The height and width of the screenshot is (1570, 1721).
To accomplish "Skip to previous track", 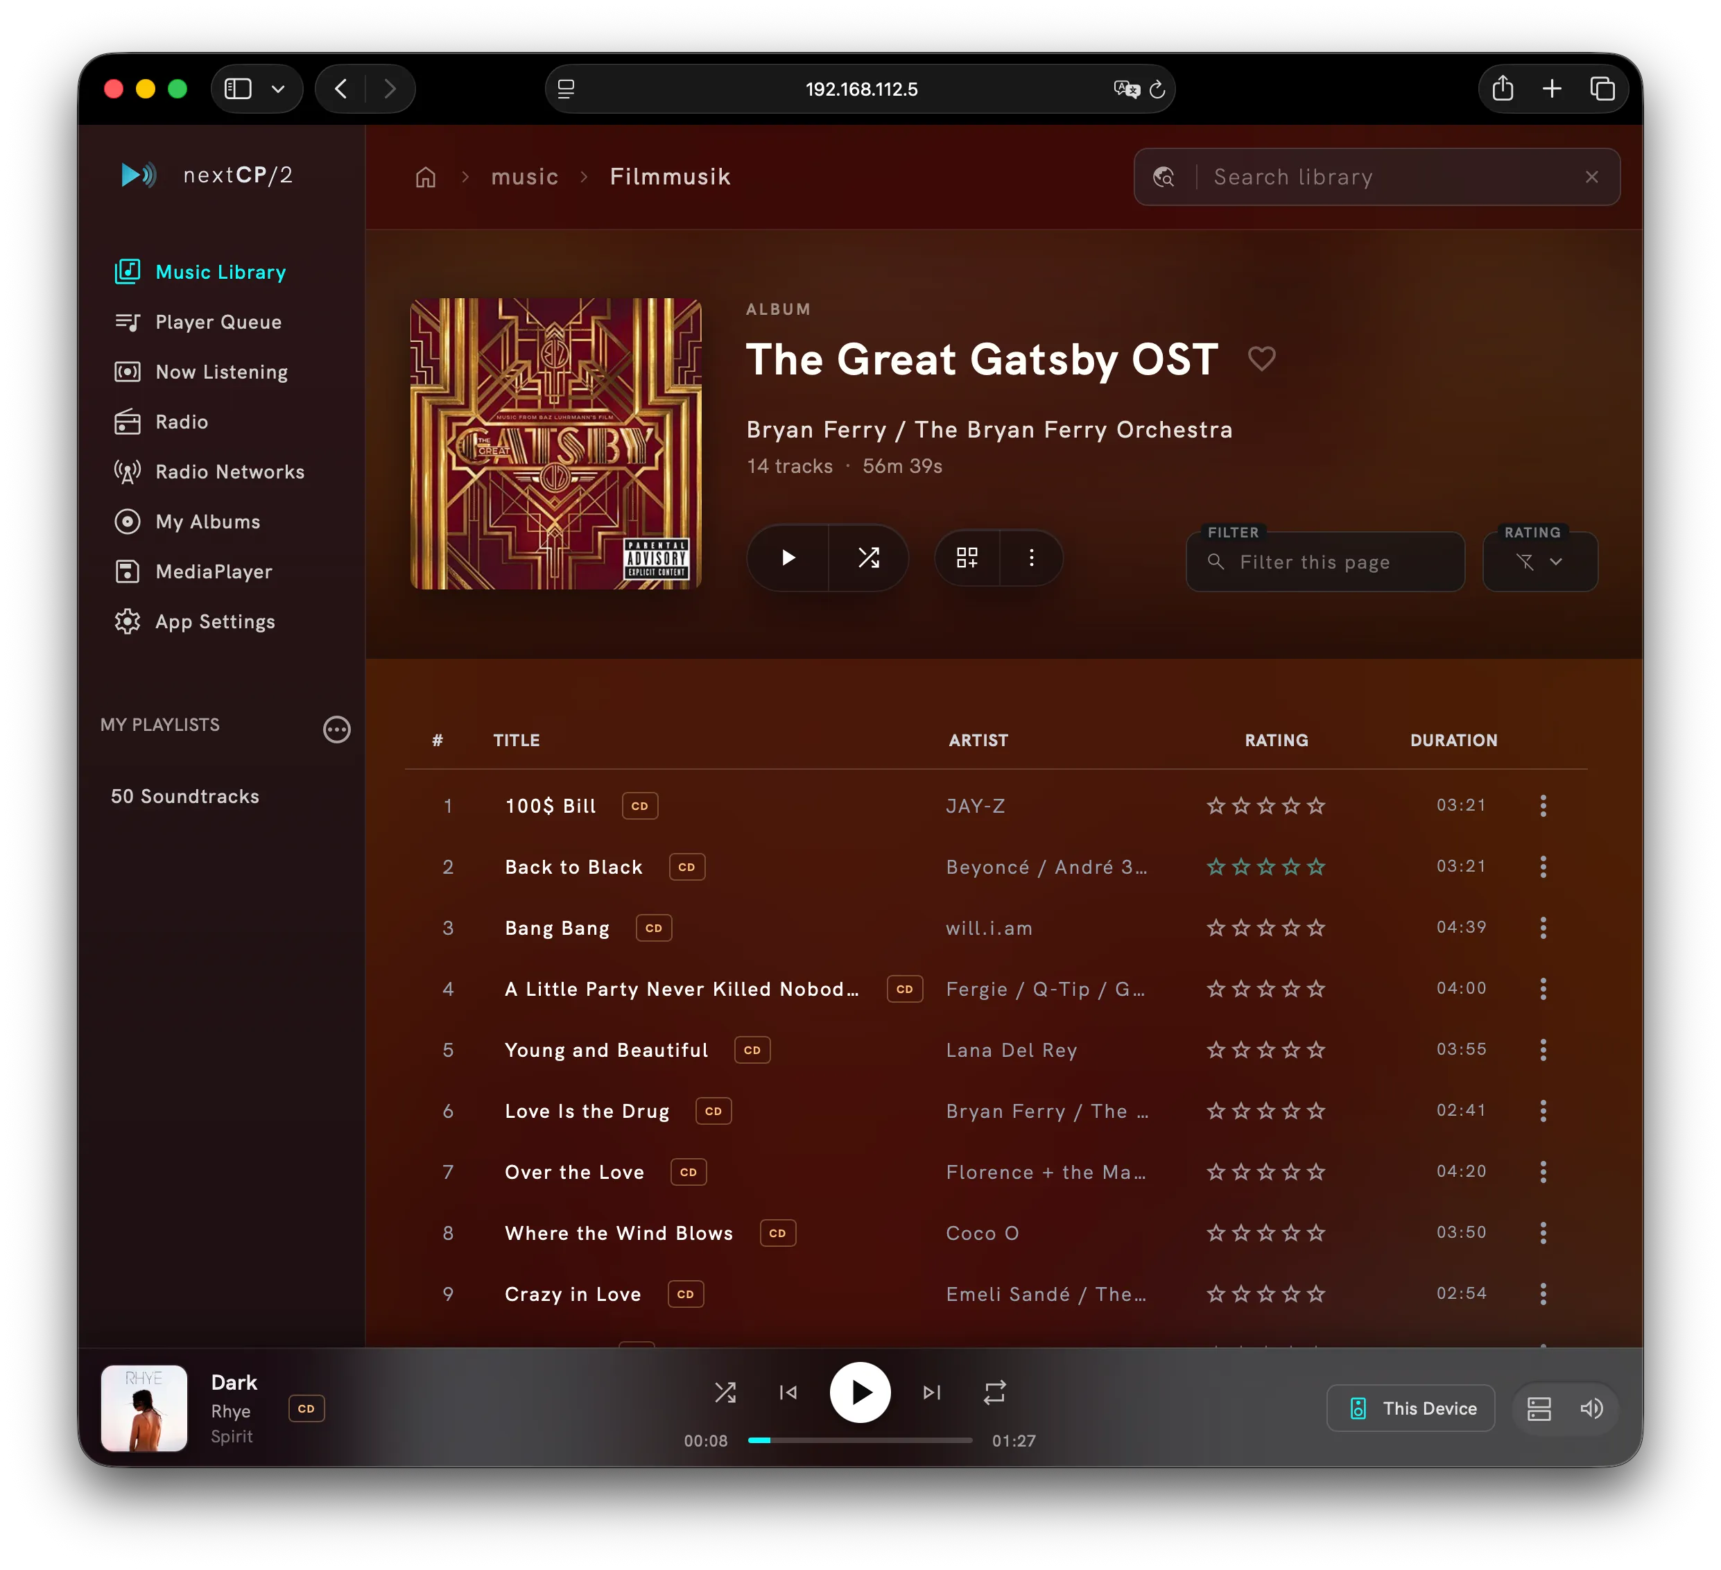I will 788,1392.
